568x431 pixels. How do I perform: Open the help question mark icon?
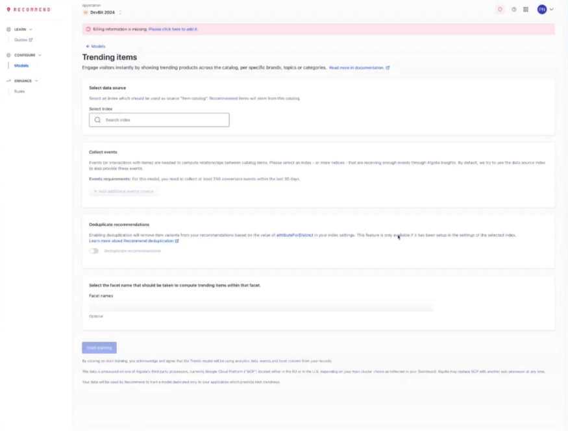[x=513, y=10]
